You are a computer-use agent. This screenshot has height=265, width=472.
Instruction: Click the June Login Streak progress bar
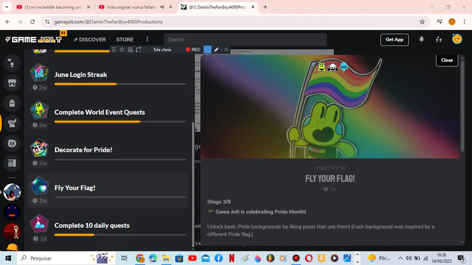pos(120,84)
